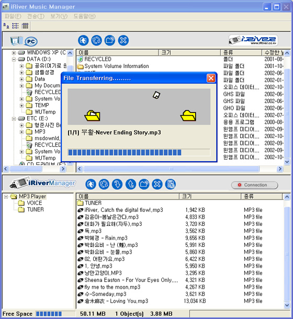The image size is (293, 319).
Task: Click PC file list horizontal scrollbar thumb
Action: pos(171,169)
